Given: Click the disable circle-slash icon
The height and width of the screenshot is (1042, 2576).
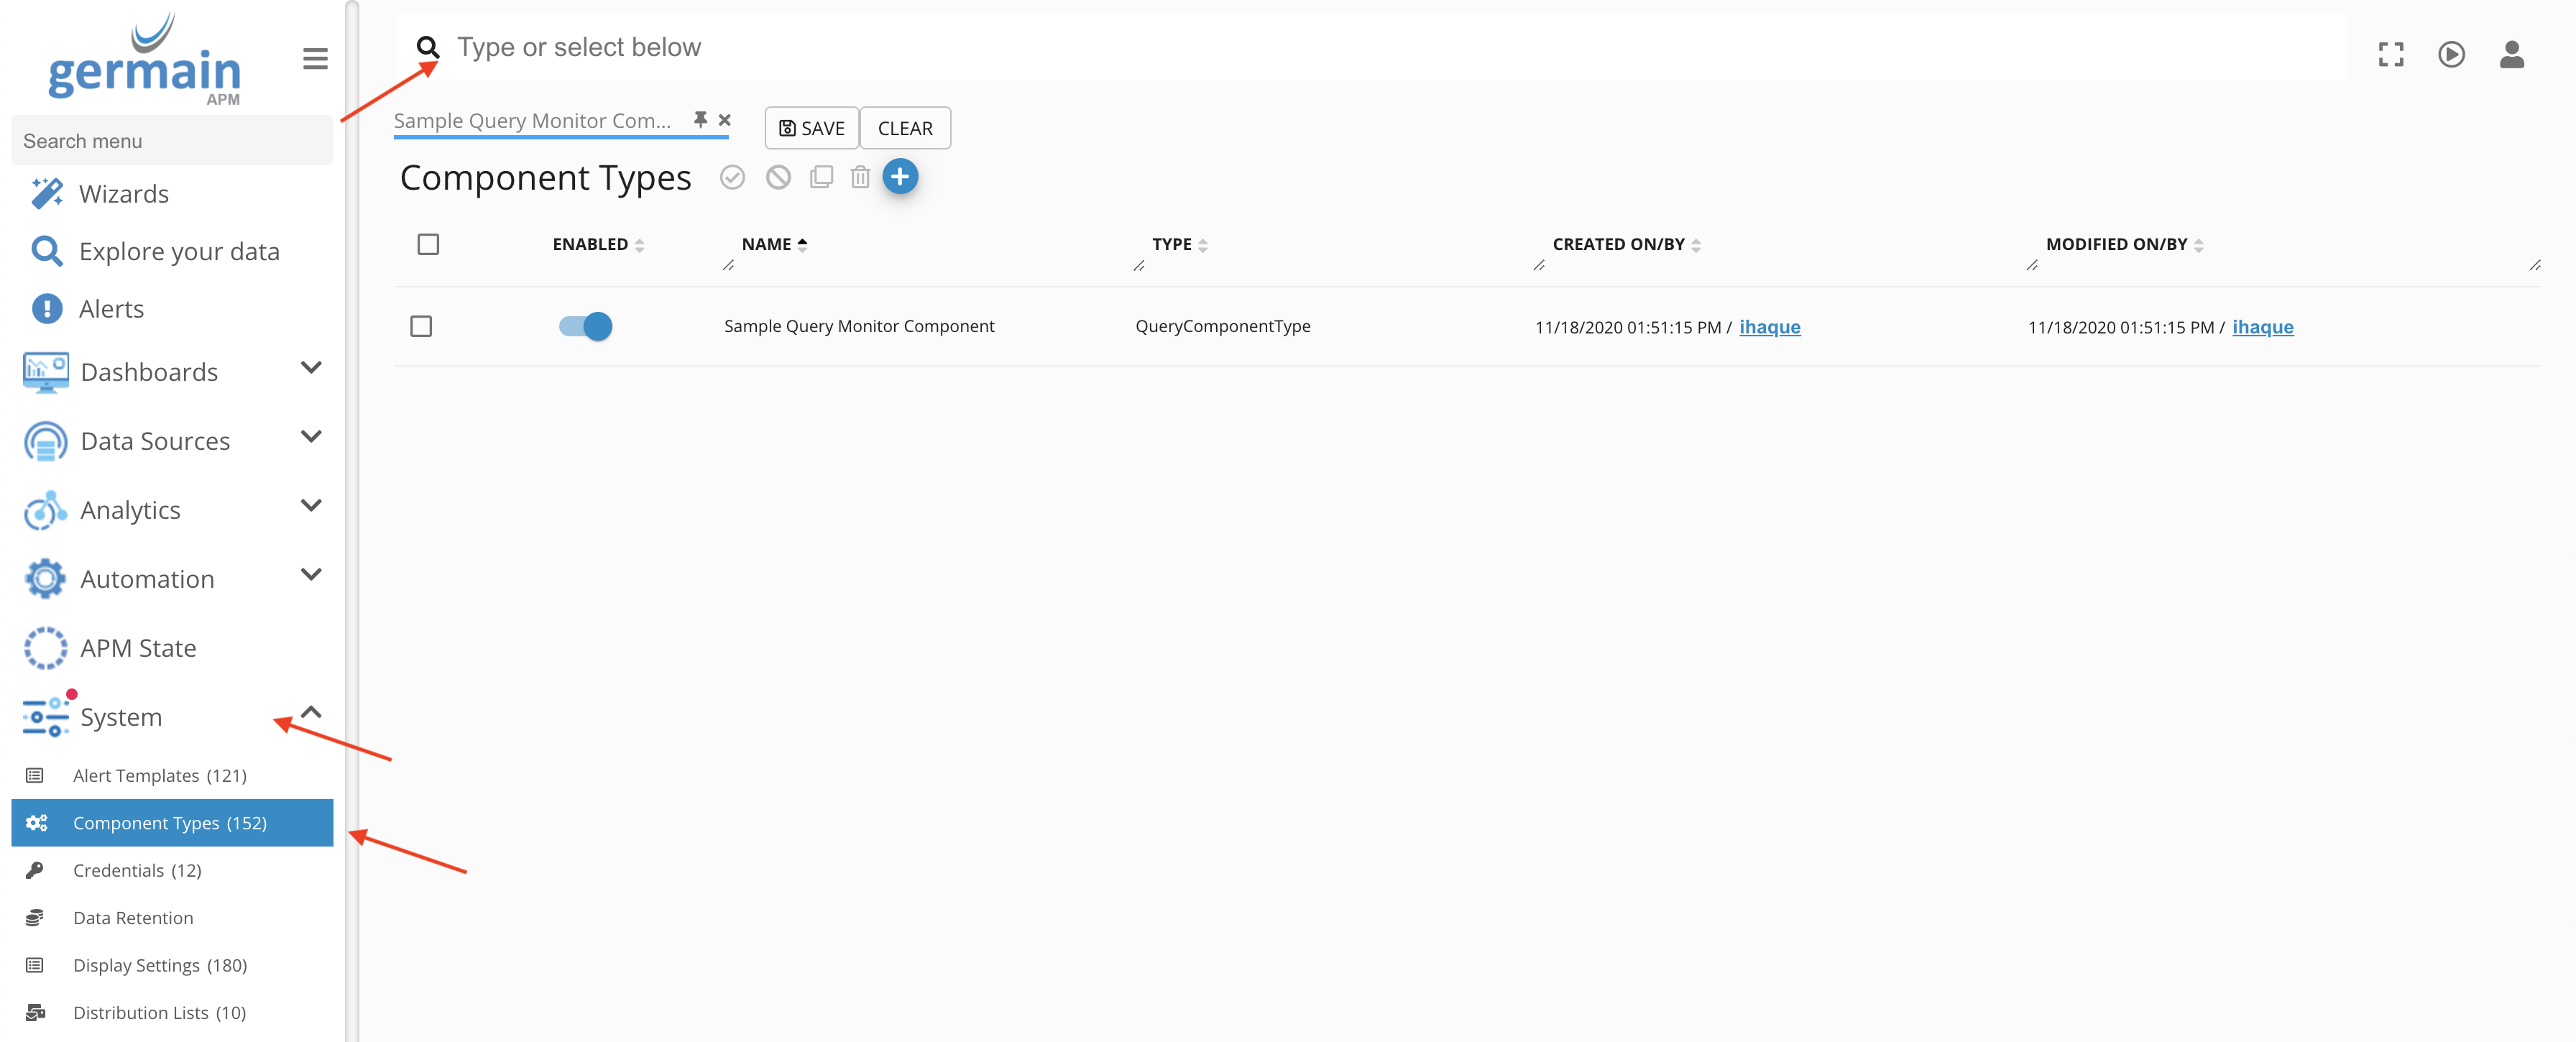Looking at the screenshot, I should pyautogui.click(x=778, y=178).
